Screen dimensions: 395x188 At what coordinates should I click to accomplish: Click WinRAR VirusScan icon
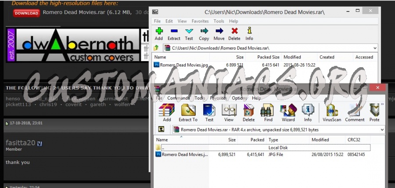point(332,110)
